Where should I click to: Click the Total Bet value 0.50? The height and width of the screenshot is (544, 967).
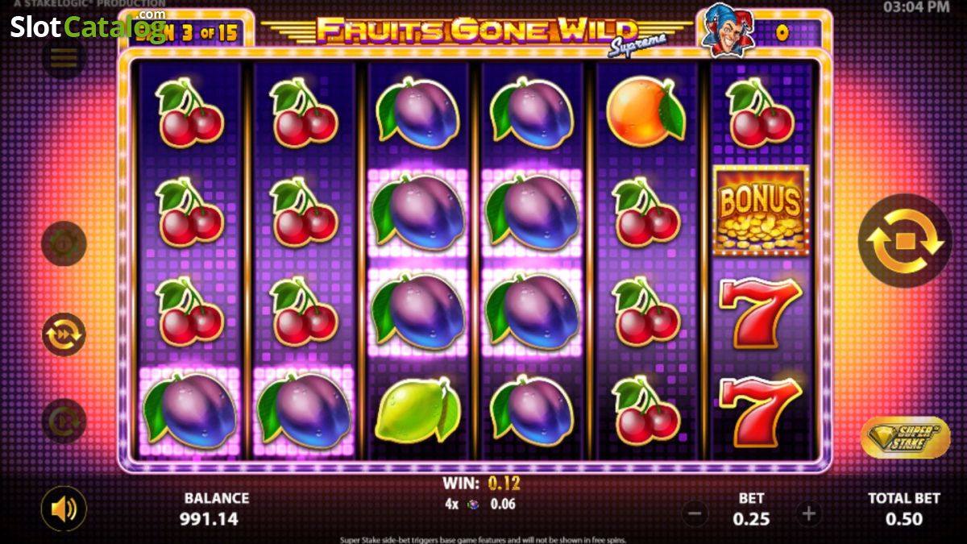click(x=903, y=519)
